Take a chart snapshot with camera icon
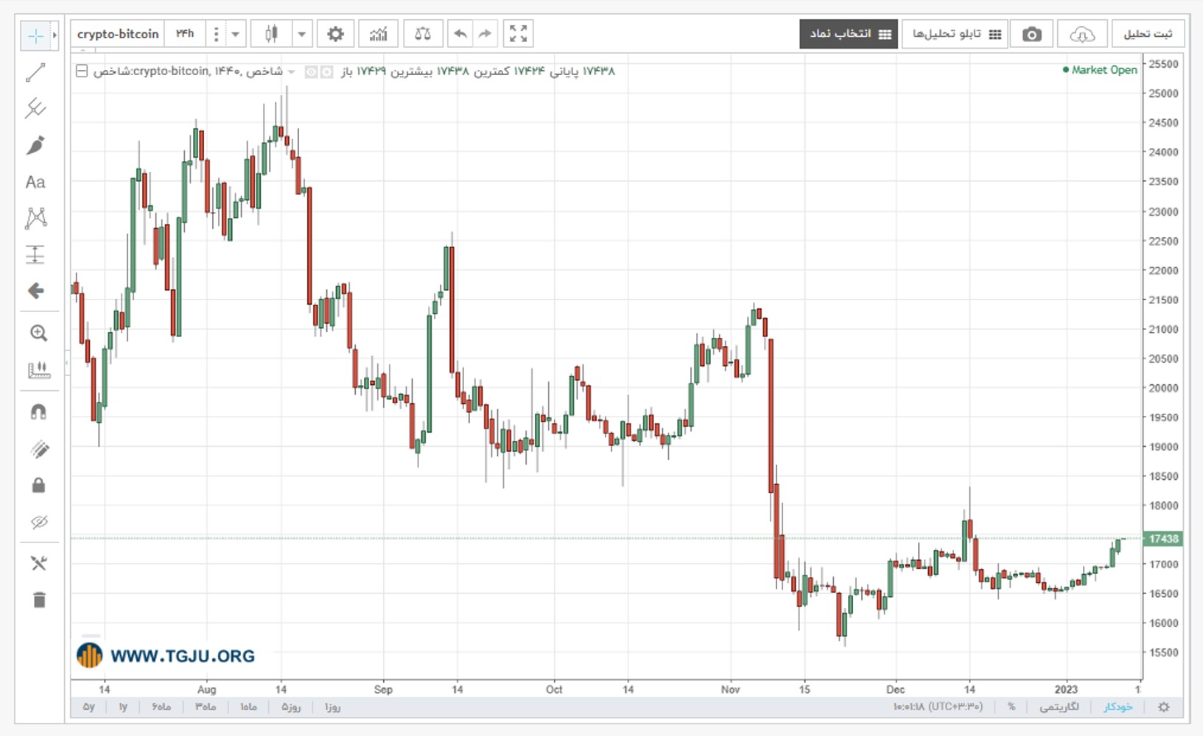Screen dimensions: 1203x736 1032,34
